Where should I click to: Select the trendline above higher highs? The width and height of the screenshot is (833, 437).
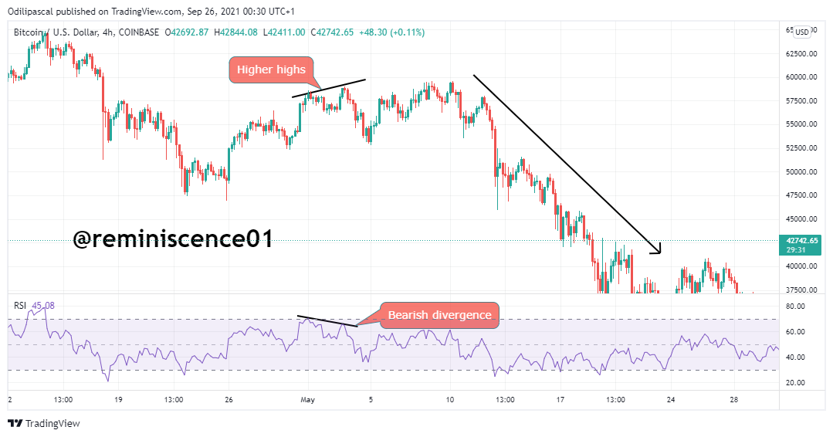point(329,88)
